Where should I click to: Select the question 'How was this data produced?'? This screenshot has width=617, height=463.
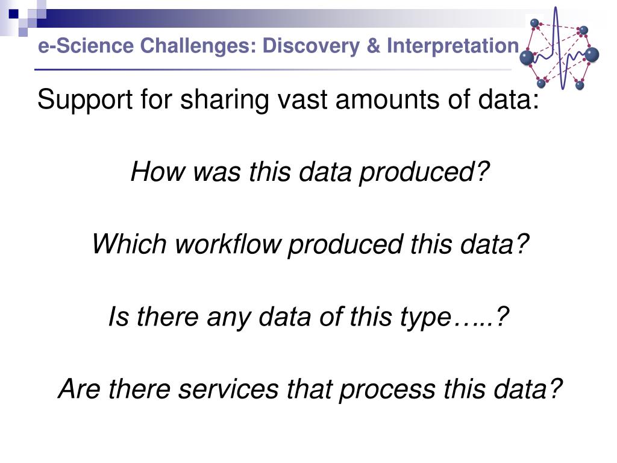click(x=310, y=172)
